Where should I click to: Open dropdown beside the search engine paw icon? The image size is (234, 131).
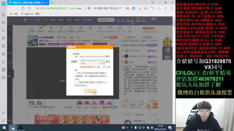pos(91,8)
